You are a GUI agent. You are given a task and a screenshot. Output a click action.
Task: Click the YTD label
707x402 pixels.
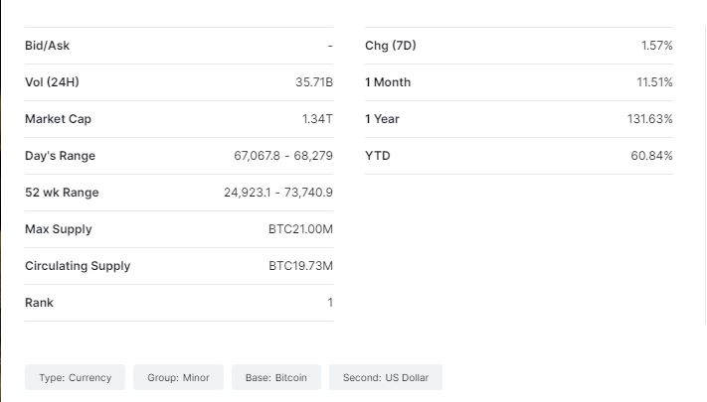(377, 156)
